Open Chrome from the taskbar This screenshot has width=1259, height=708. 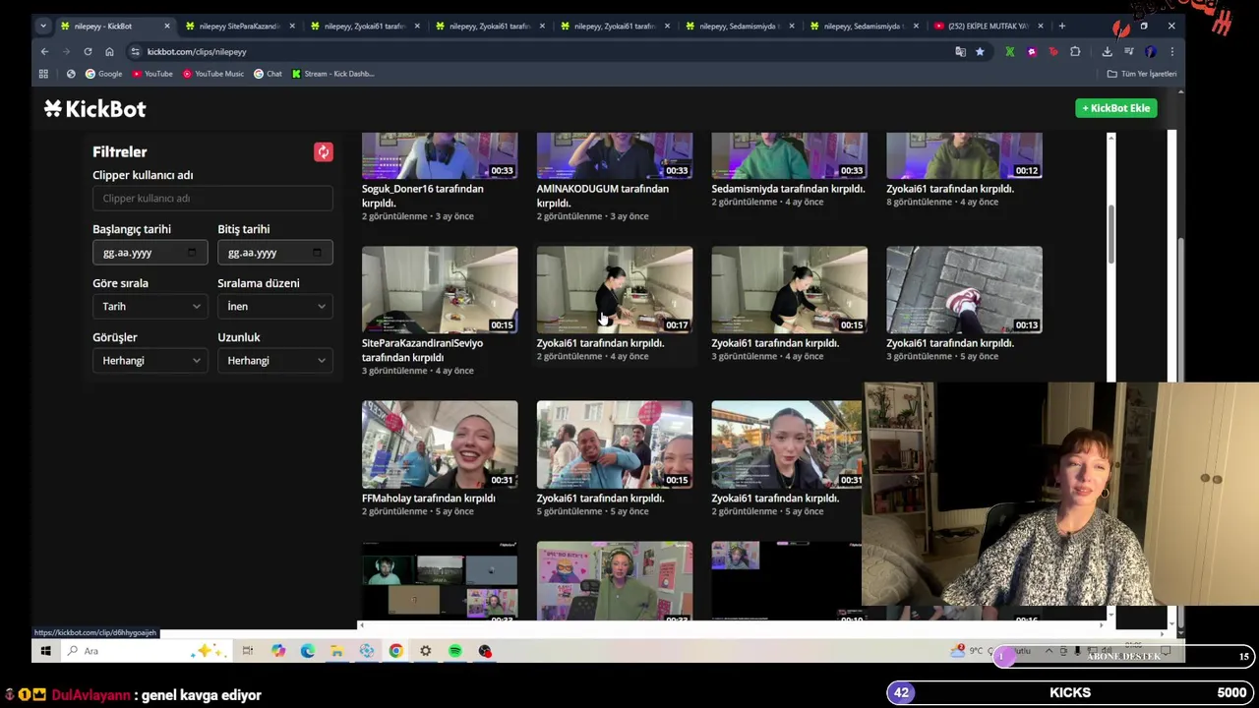[395, 651]
